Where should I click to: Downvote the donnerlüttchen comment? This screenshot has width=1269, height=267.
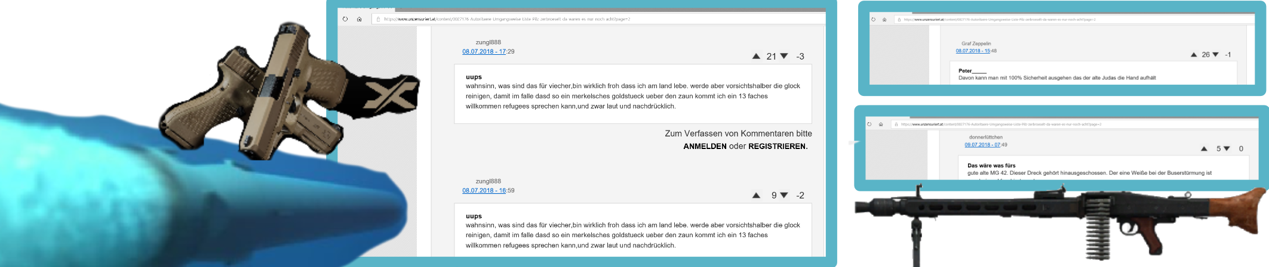[x=1227, y=149]
